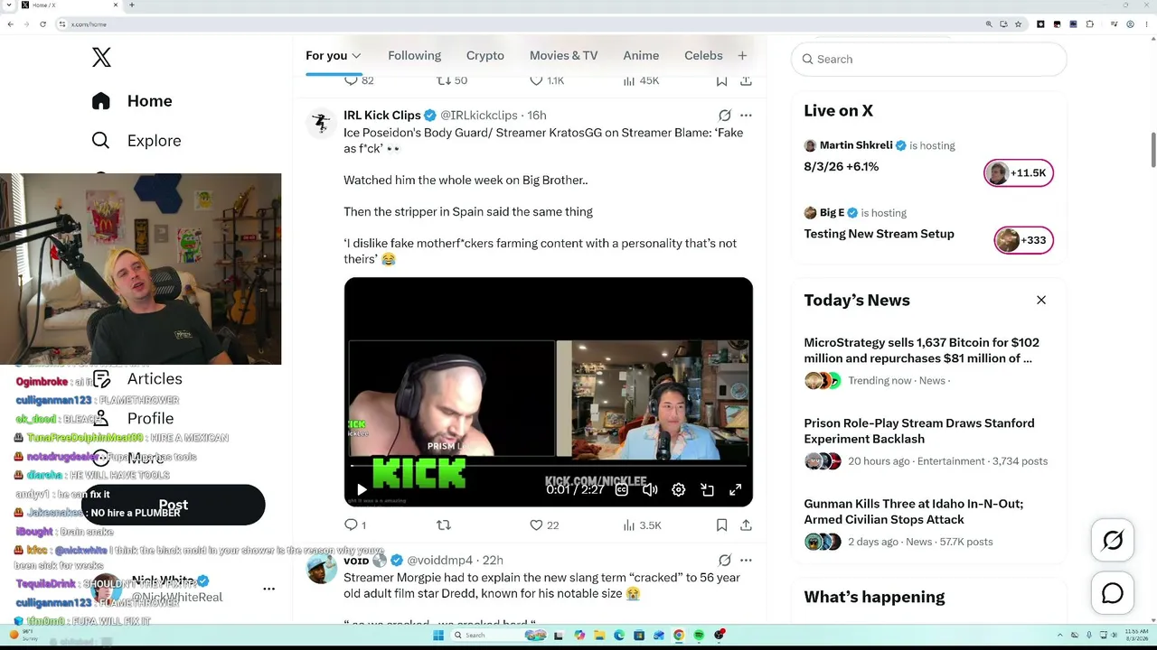Open Gunman Kills Three Idaho news story
Image resolution: width=1157 pixels, height=650 pixels.
click(914, 511)
